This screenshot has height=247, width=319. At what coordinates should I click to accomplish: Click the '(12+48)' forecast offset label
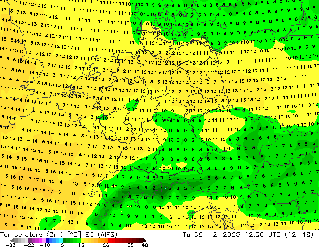pos(299,235)
